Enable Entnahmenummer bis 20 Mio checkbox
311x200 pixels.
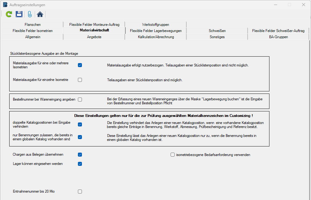pos(80,192)
